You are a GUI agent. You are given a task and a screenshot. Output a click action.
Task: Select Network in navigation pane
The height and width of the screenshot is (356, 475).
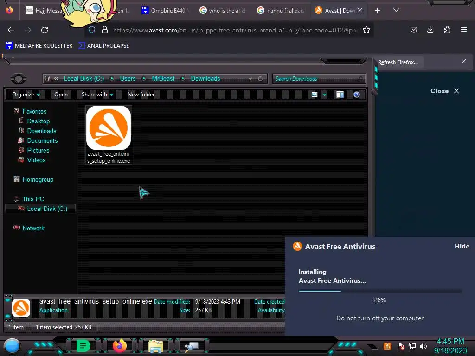pos(33,228)
